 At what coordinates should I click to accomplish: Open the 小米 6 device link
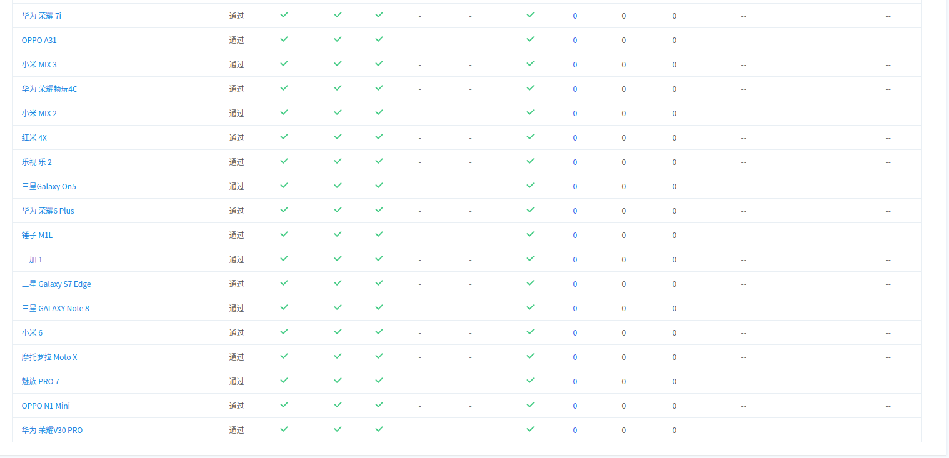pyautogui.click(x=33, y=332)
